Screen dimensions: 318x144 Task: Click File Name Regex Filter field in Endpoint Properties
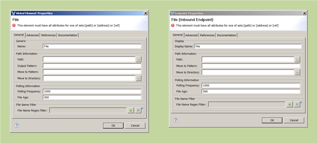pyautogui.click(x=247, y=104)
